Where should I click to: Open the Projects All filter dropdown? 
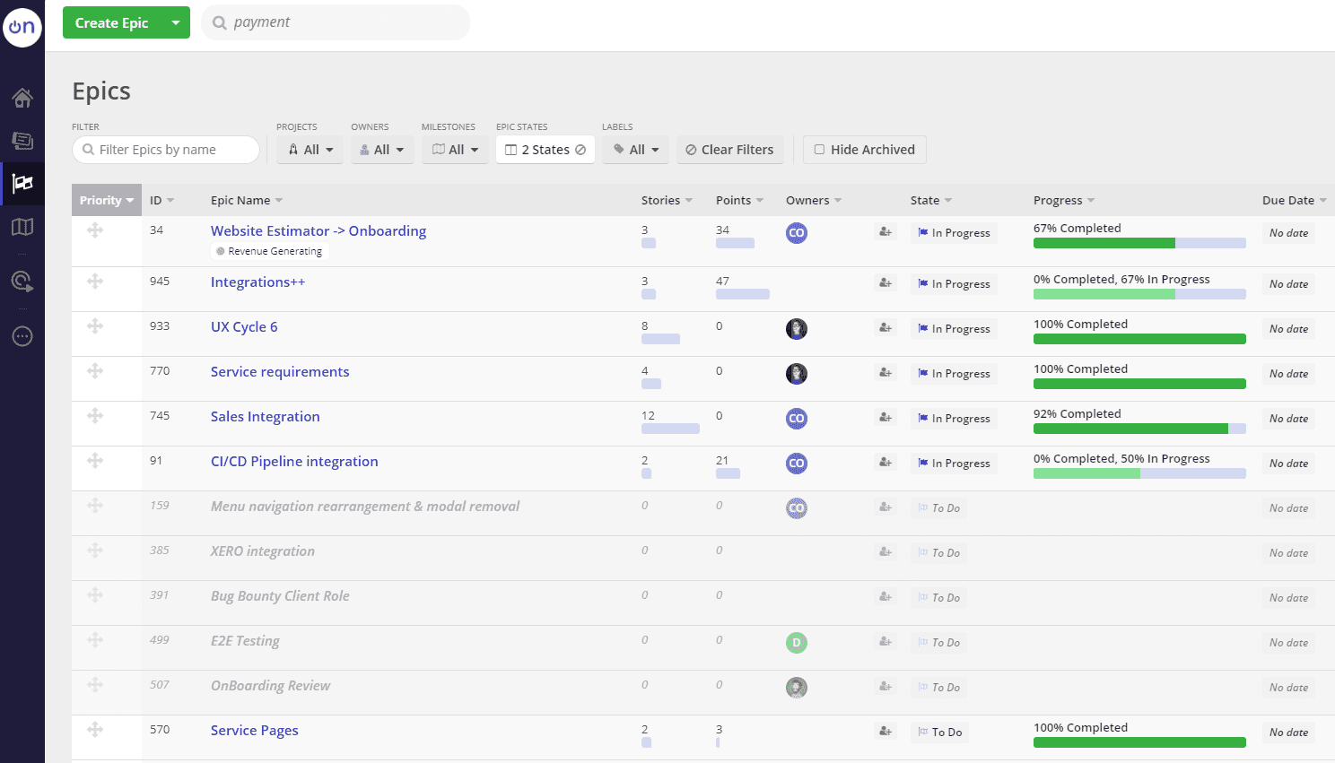(x=310, y=150)
